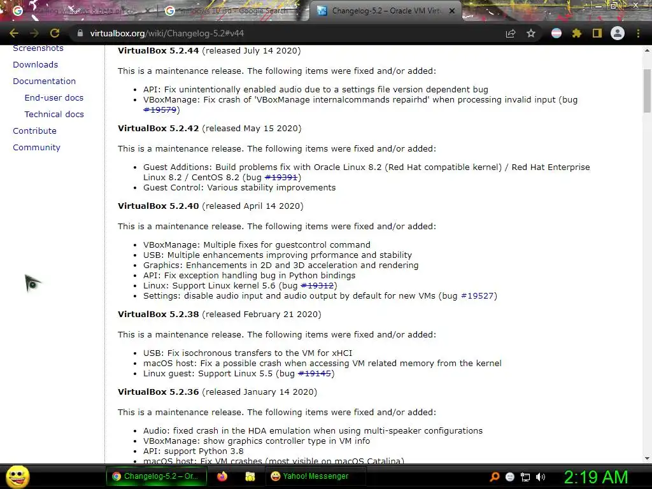Open bug #19312 link
The image size is (652, 489).
pyautogui.click(x=317, y=286)
